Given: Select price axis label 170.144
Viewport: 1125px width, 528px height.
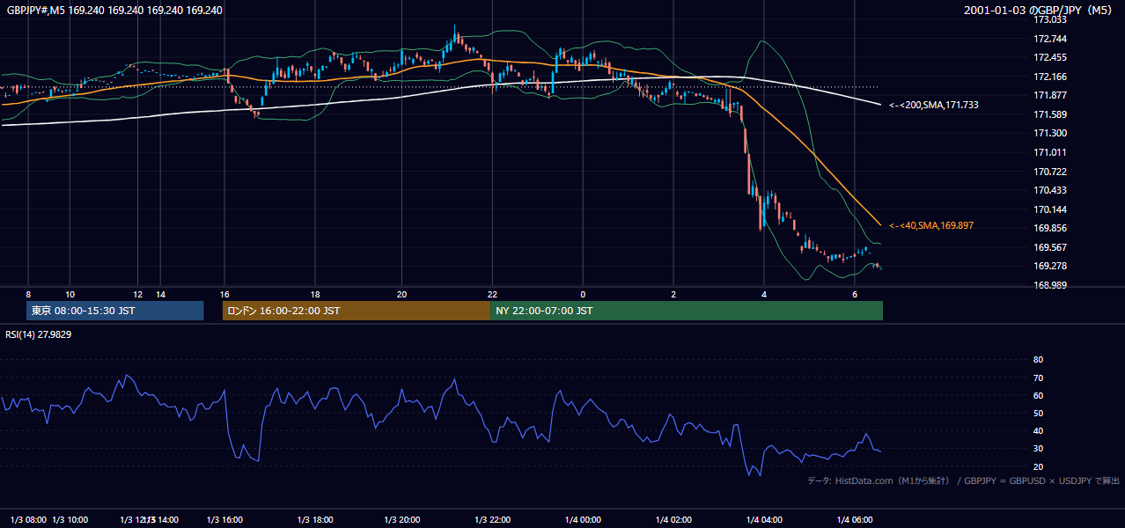Looking at the screenshot, I should click(x=1048, y=209).
